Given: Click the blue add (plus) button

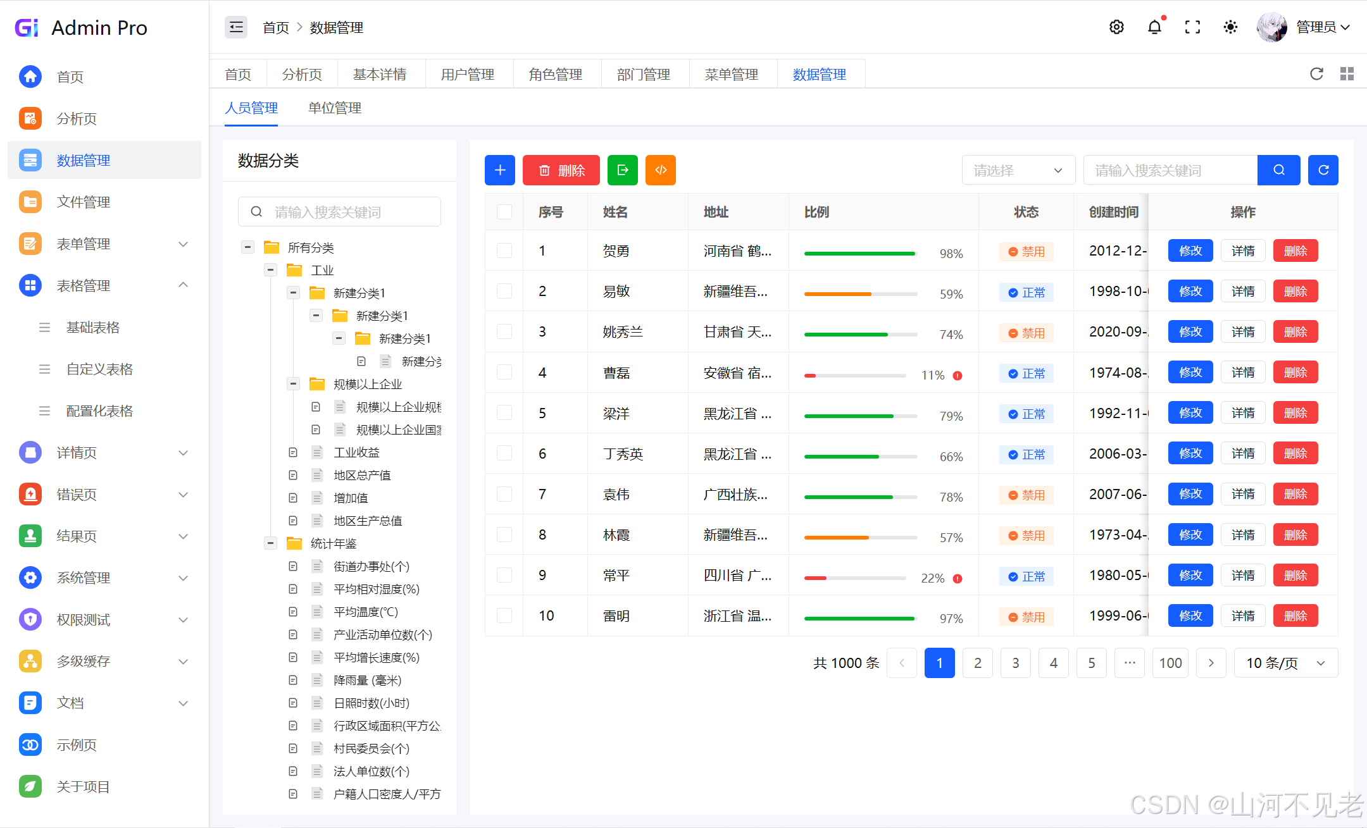Looking at the screenshot, I should tap(499, 170).
